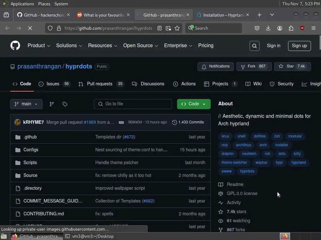321x240 pixels.
Task: Expand Product navigation dropdown
Action: pyautogui.click(x=39, y=46)
